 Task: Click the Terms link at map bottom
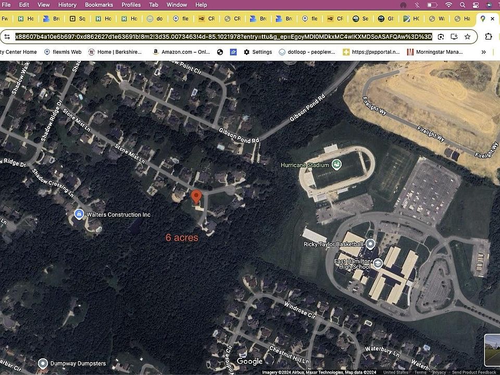(x=420, y=372)
